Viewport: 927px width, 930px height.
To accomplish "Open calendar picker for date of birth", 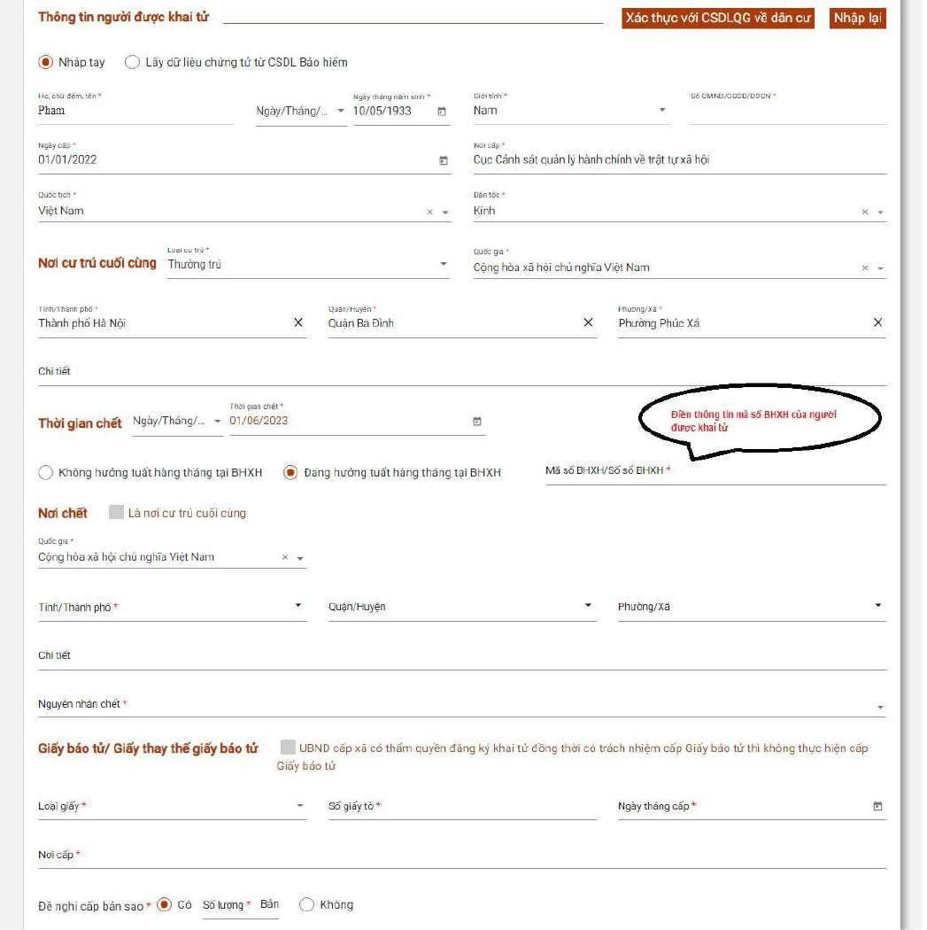I will click(442, 112).
